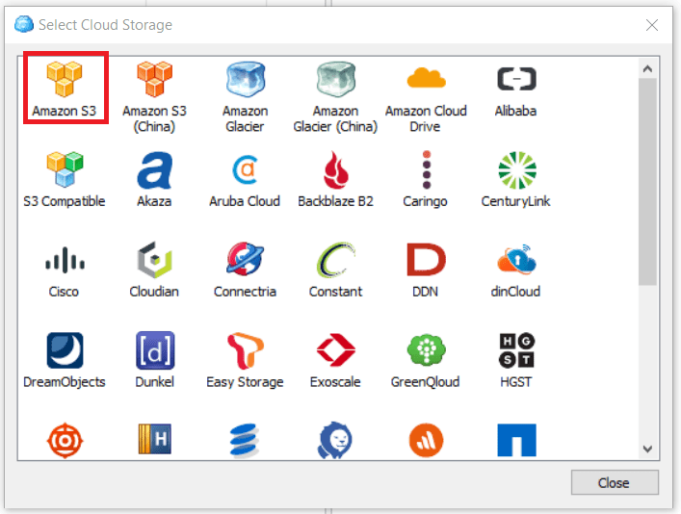This screenshot has width=681, height=514.
Task: Choose Amazon S3 (China) storage
Action: click(x=155, y=79)
